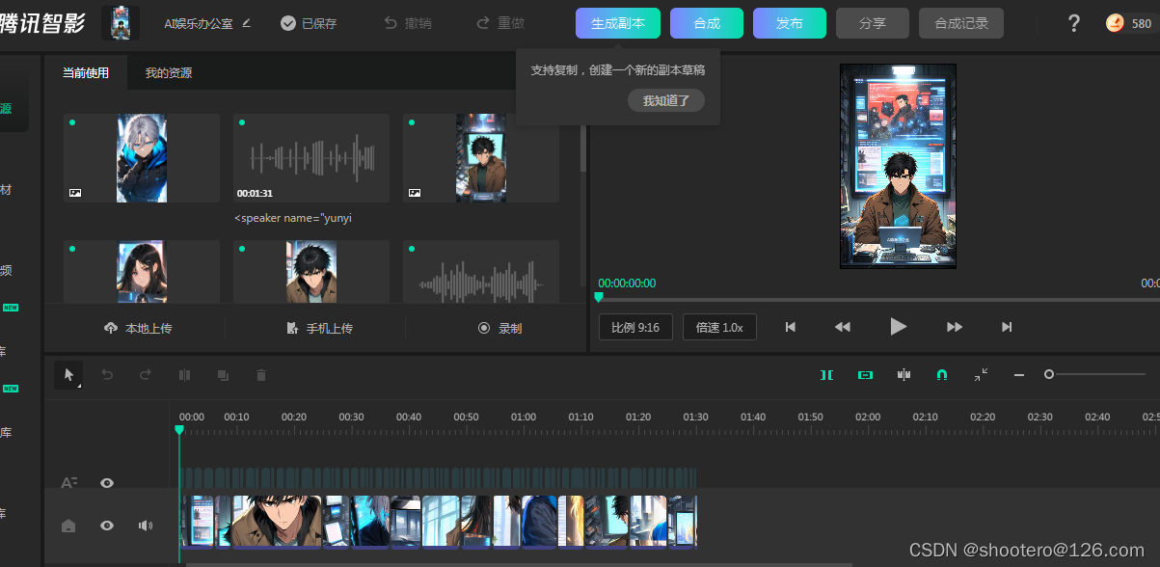Click the timeline undo arrow icon
Image resolution: width=1160 pixels, height=567 pixels.
click(107, 375)
